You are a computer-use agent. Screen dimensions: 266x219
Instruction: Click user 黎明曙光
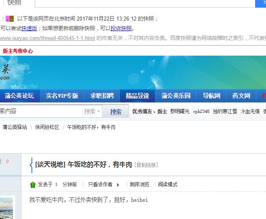(x=180, y=111)
